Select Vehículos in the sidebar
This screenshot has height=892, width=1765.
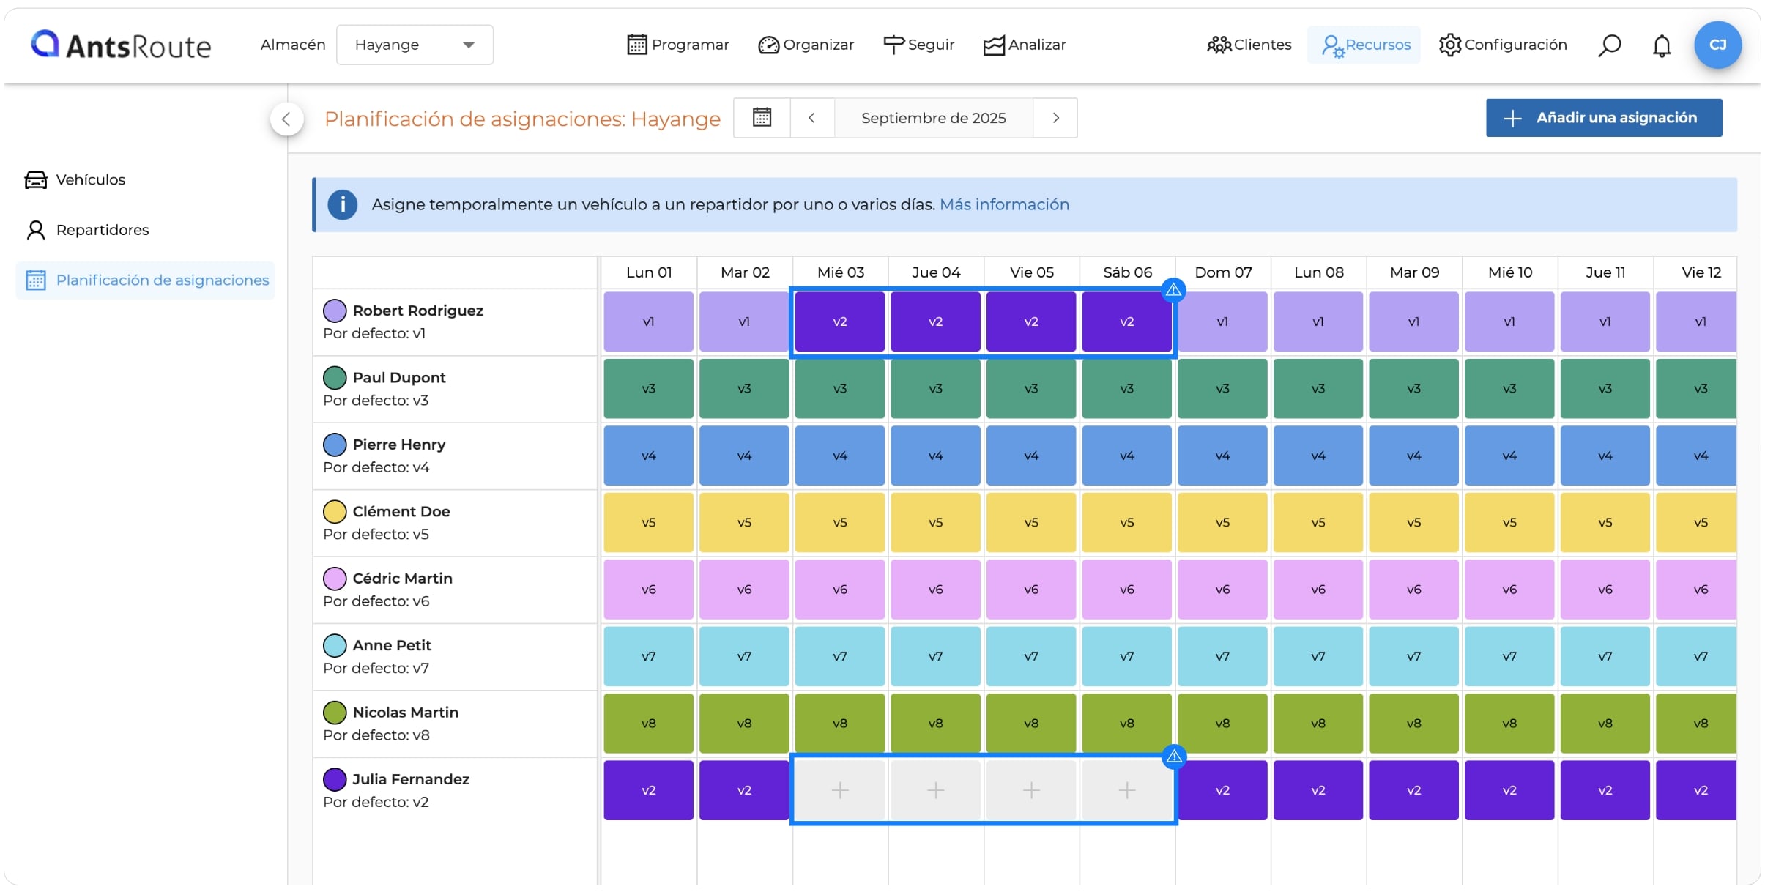(75, 179)
